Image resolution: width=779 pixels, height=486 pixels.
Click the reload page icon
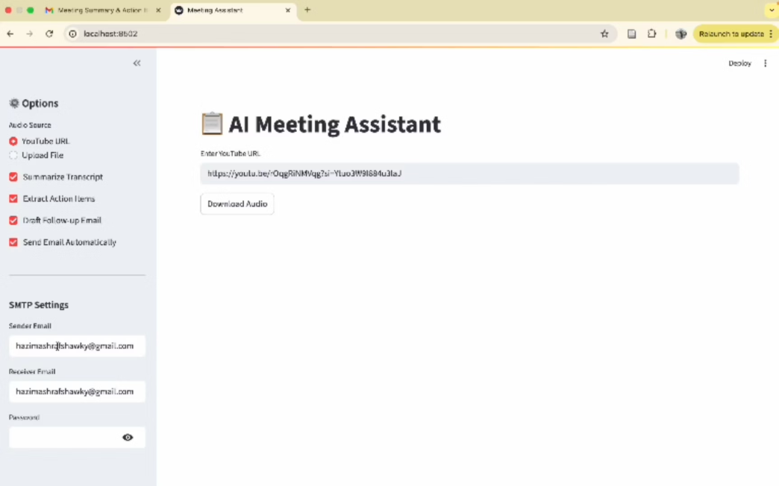click(x=49, y=34)
